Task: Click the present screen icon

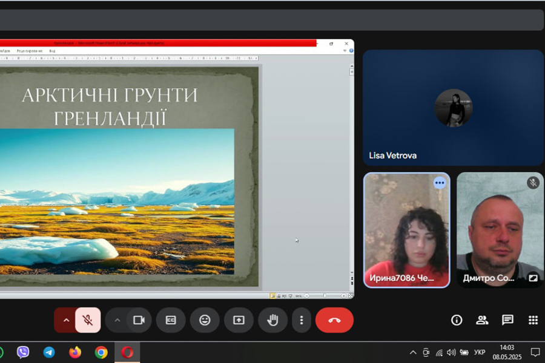Action: [239, 320]
